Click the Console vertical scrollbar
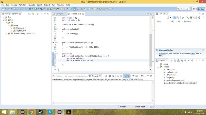The image size is (206, 115). tap(153, 91)
